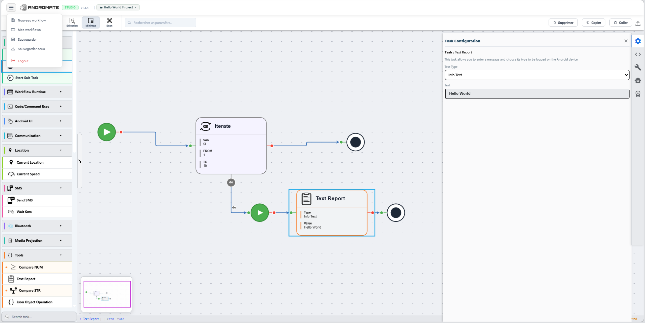Open the Text Type dropdown
645x323 pixels.
click(537, 75)
